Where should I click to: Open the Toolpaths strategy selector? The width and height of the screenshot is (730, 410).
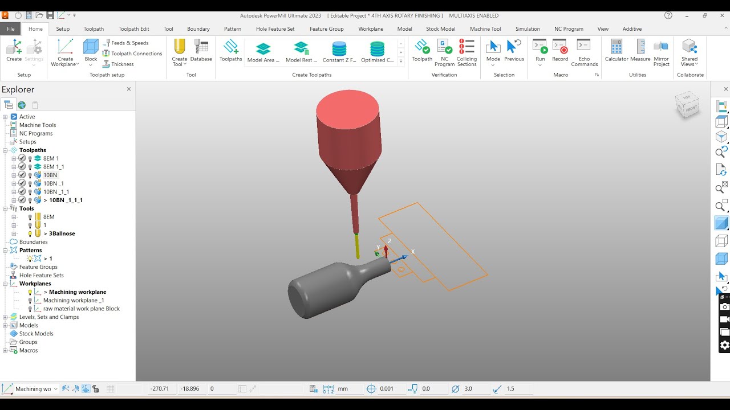tap(230, 51)
